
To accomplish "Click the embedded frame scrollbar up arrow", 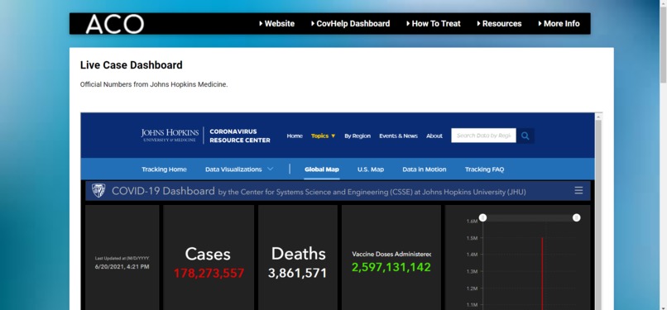I will tap(598, 117).
